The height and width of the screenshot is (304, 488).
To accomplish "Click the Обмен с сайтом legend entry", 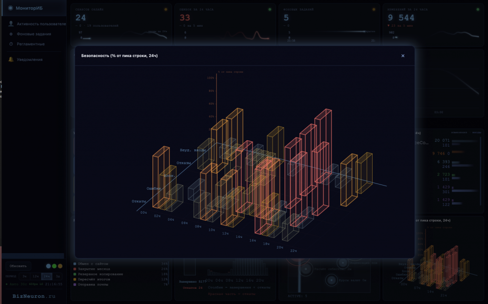I will click(93, 264).
